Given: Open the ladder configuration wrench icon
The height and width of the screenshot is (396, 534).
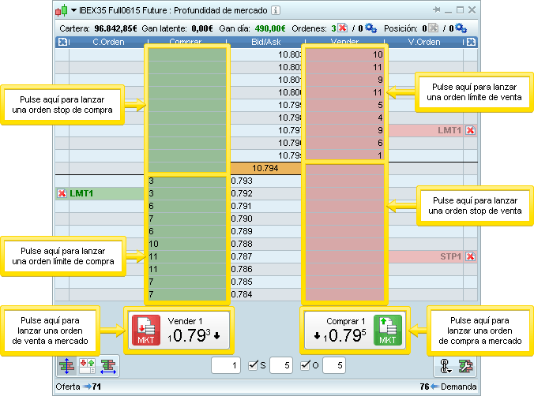Looking at the screenshot, I should click(x=465, y=366).
